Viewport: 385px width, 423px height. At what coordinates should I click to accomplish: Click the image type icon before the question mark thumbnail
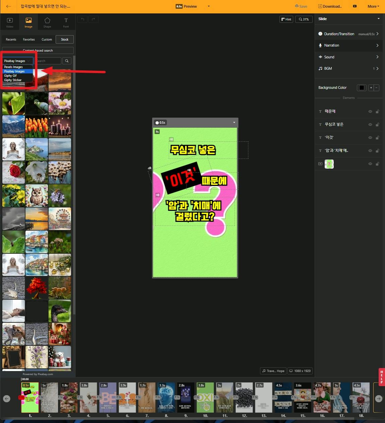pyautogui.click(x=320, y=164)
